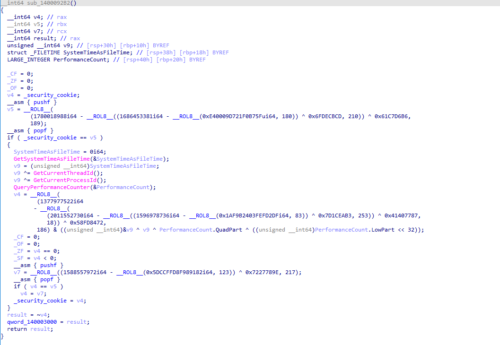Click SystemTimeAsFileTime in its struct declaration
This screenshot has height=345, width=500.
[x=96, y=52]
